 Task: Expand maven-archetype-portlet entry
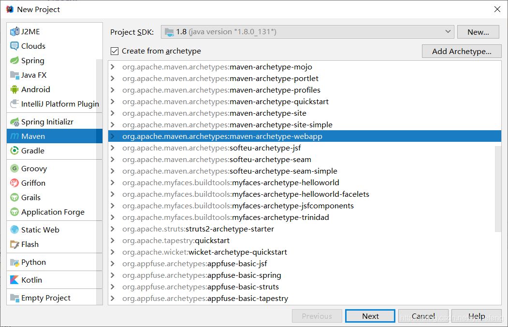click(x=113, y=79)
